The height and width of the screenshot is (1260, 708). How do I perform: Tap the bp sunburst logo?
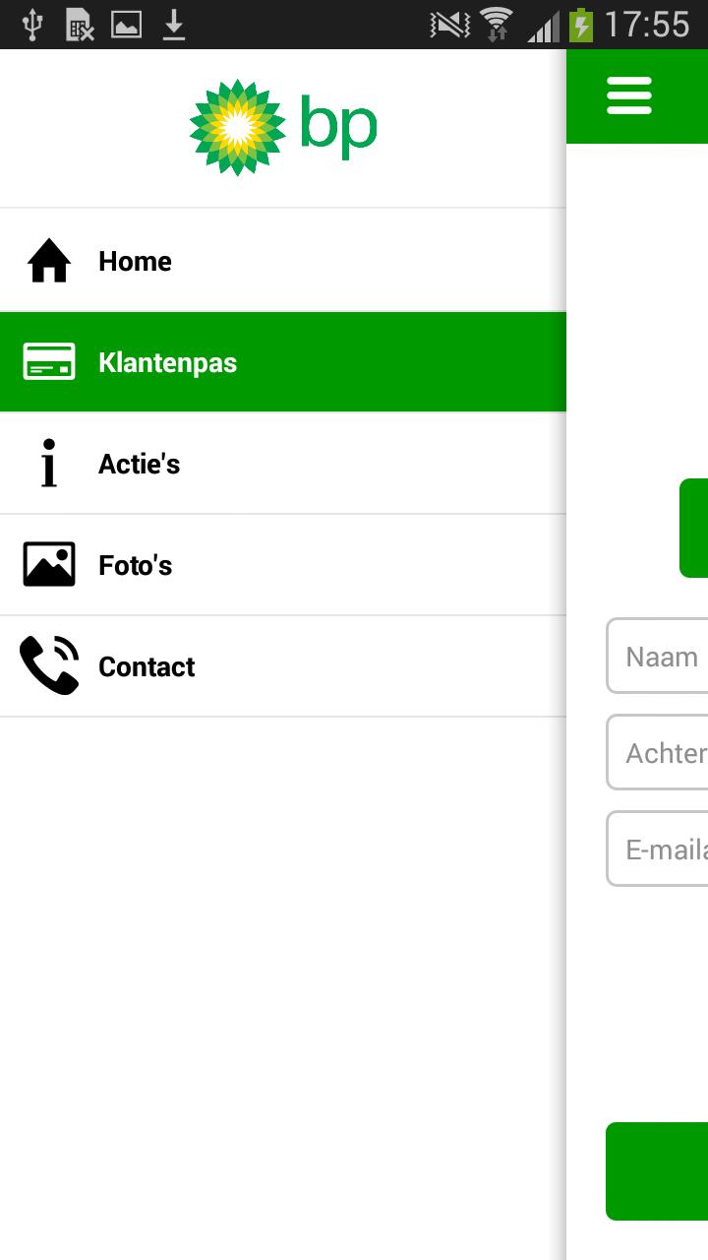(x=238, y=128)
